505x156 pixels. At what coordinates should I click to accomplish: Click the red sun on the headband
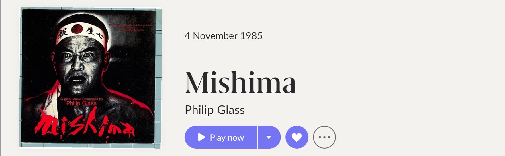pos(77,29)
